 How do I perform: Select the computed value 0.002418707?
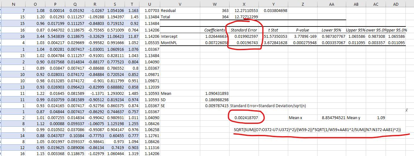point(244,118)
